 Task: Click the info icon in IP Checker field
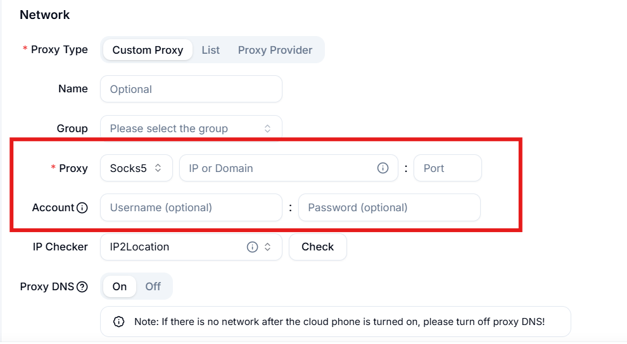click(252, 247)
